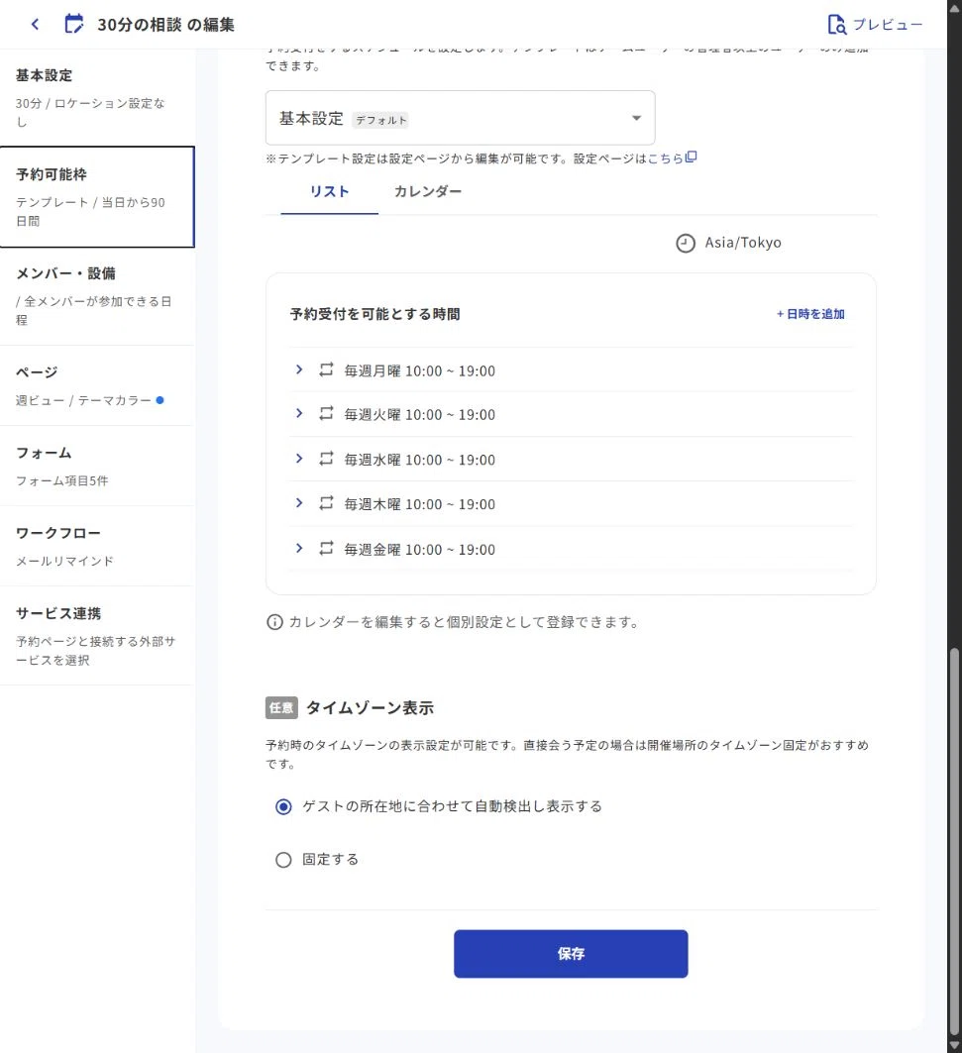Switch to the カレンダー tab
The image size is (962, 1053).
click(428, 191)
